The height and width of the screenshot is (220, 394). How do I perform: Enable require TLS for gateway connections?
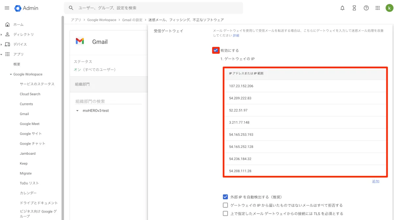pyautogui.click(x=225, y=213)
